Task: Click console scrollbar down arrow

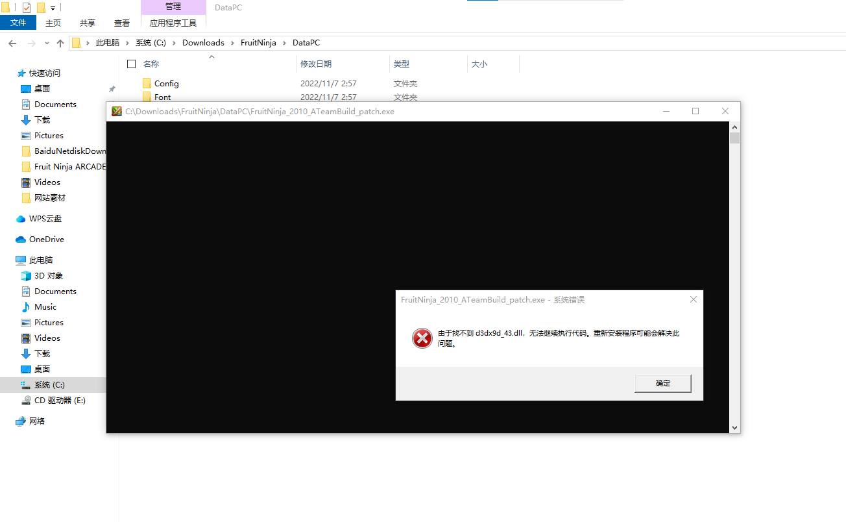Action: pos(734,428)
